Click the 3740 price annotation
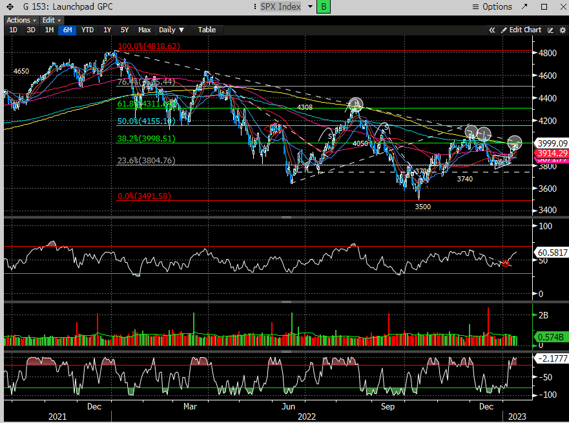 click(465, 179)
